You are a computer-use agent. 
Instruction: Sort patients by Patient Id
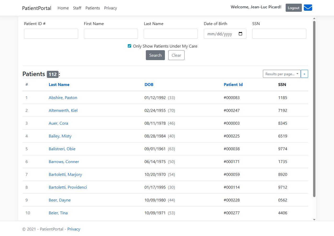(x=233, y=84)
